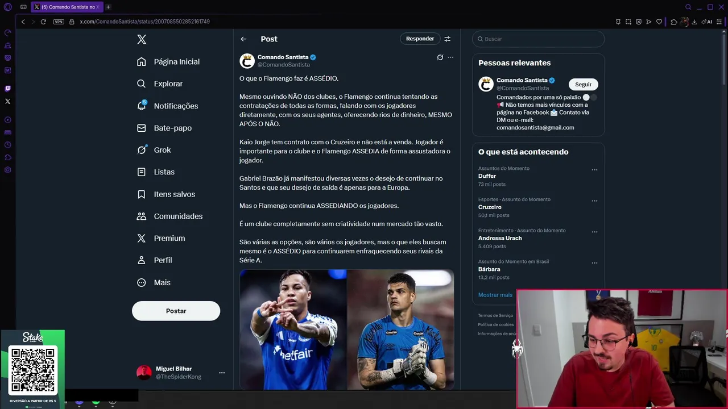Open Comando Santista avatar on the post

247,61
